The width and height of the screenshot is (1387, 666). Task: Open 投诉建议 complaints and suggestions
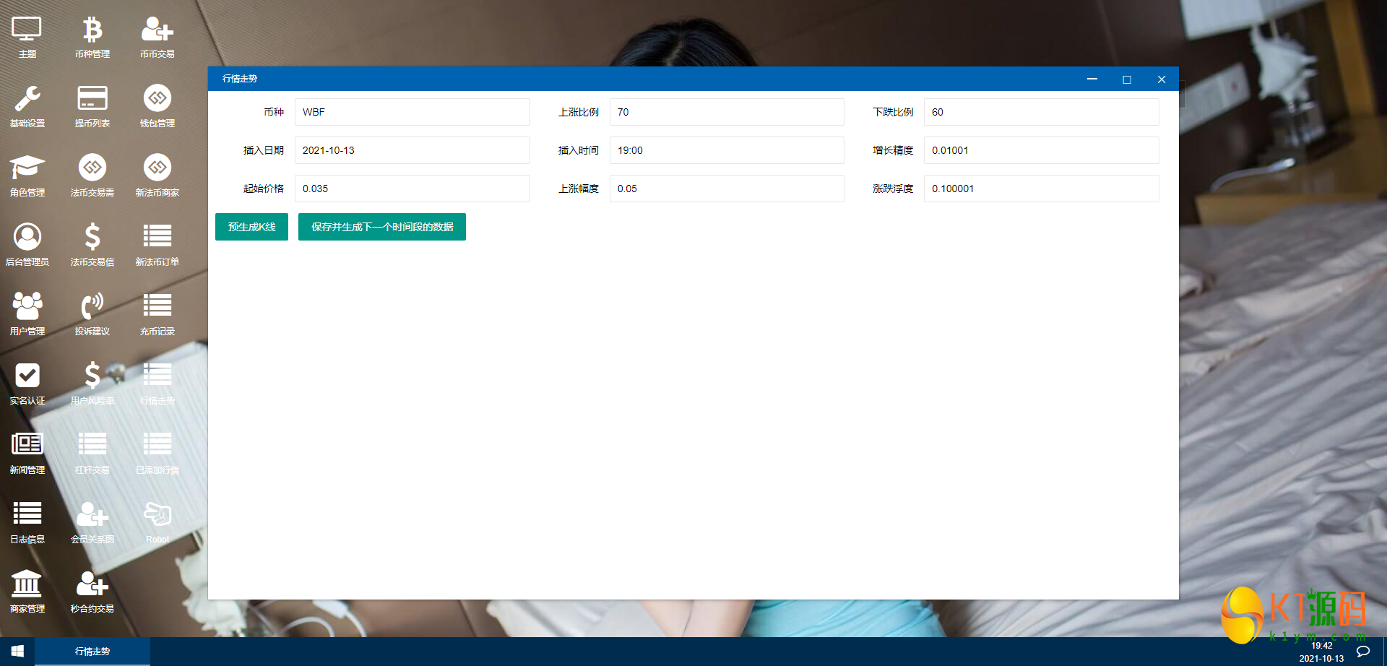pos(92,314)
